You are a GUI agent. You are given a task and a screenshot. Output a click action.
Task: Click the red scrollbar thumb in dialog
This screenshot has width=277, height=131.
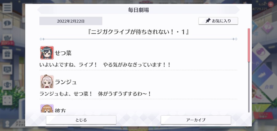point(249,45)
